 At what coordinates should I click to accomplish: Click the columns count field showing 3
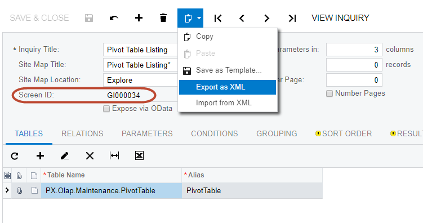tap(354, 50)
